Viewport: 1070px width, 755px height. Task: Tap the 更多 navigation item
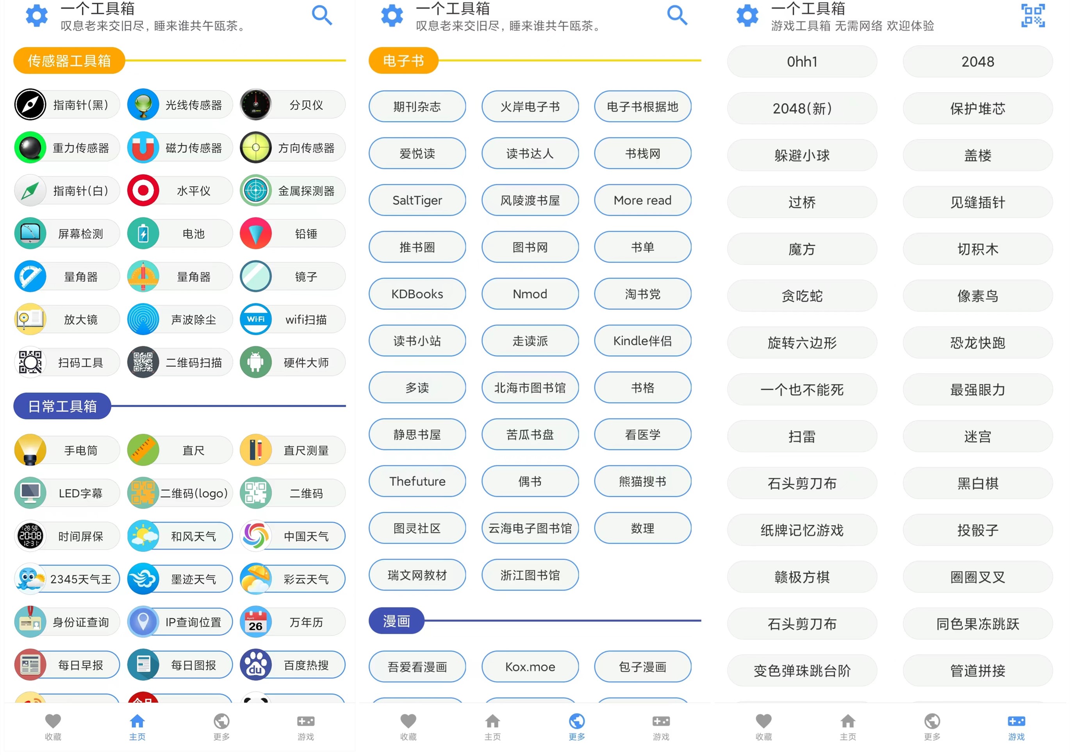pos(221,727)
